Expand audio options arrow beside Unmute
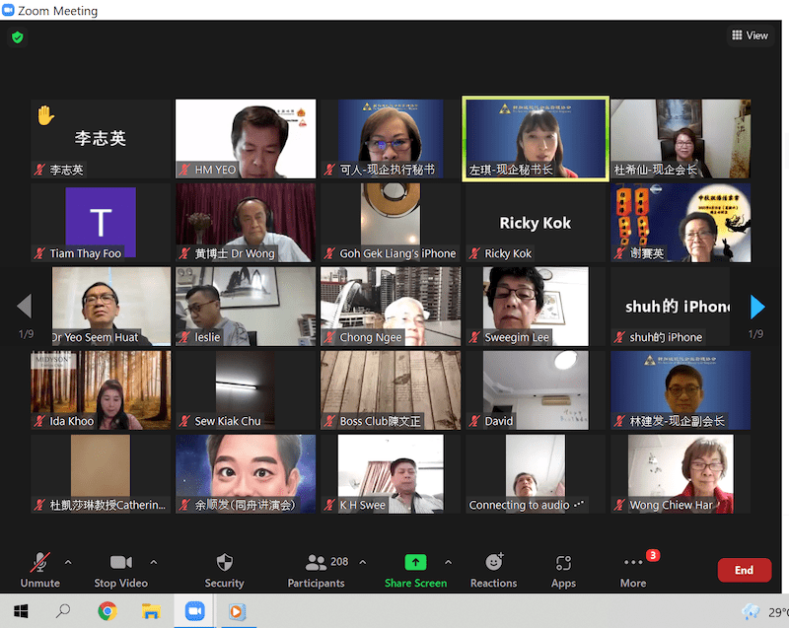 coord(68,562)
